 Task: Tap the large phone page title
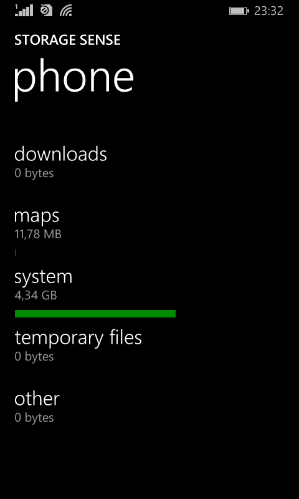point(74,79)
